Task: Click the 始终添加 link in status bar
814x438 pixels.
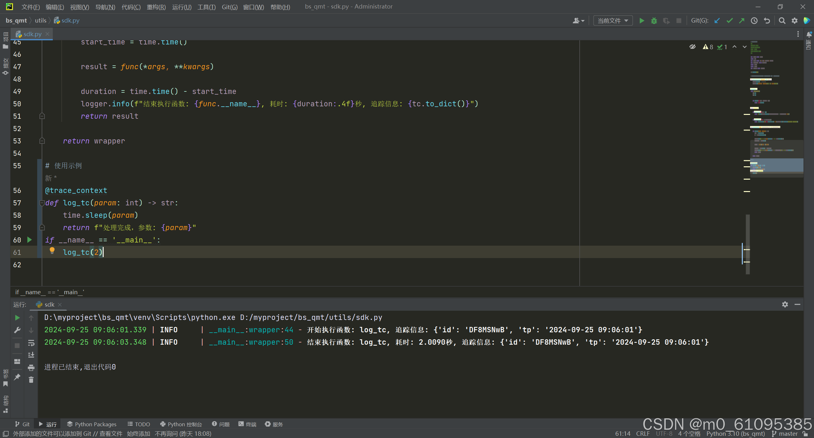Action: pos(138,434)
